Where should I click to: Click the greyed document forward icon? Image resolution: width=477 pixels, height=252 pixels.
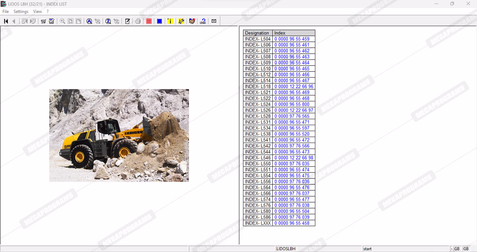(x=33, y=21)
